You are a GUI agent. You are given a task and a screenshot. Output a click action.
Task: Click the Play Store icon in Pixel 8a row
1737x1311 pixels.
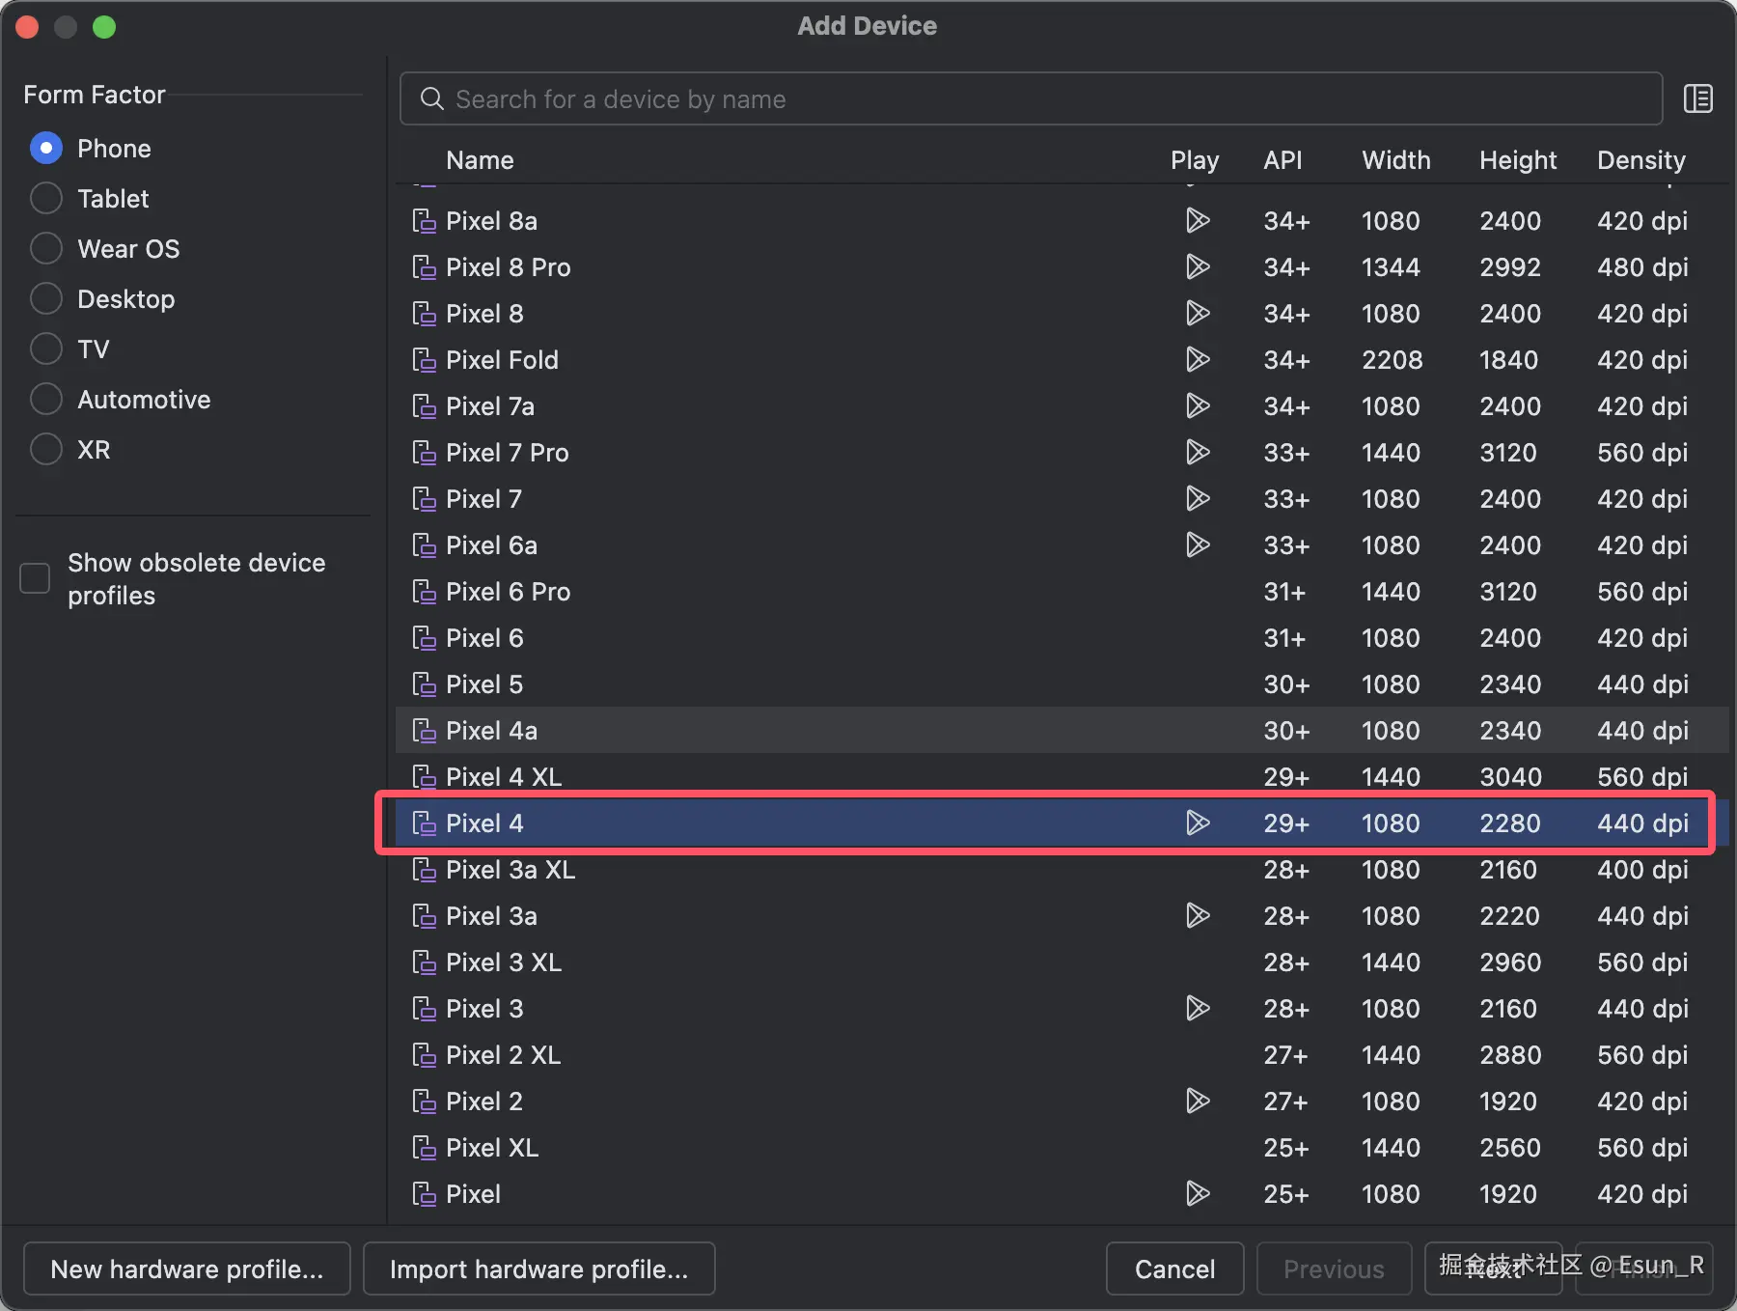click(1198, 221)
